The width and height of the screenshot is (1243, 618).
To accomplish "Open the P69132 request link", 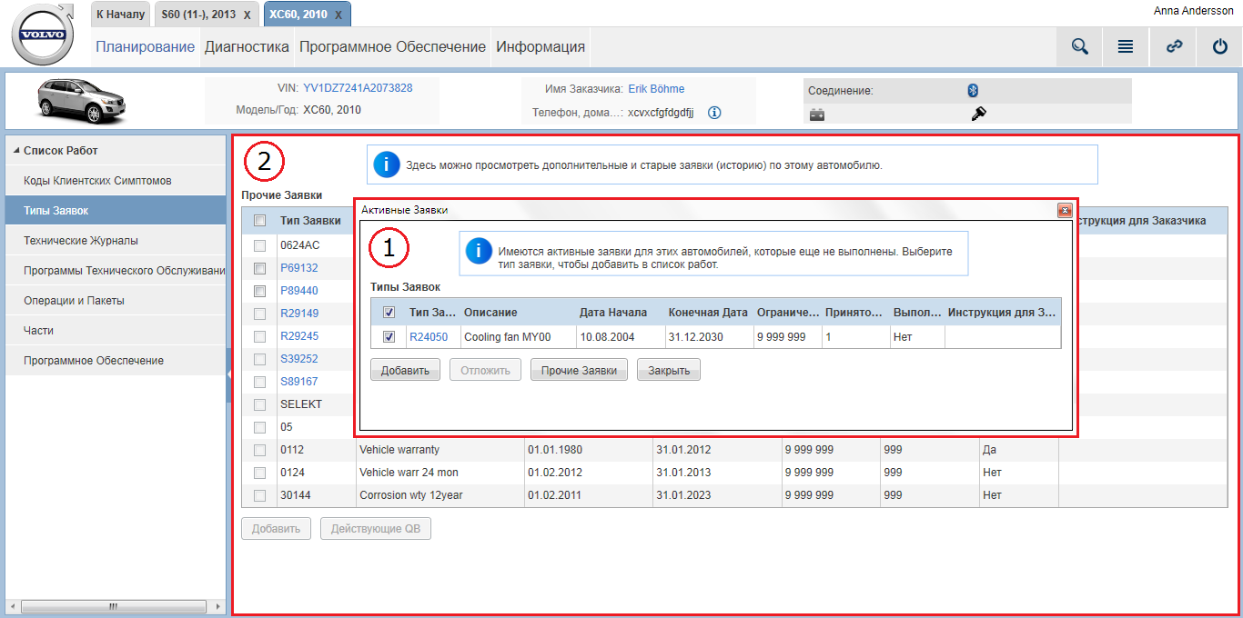I will (x=299, y=268).
